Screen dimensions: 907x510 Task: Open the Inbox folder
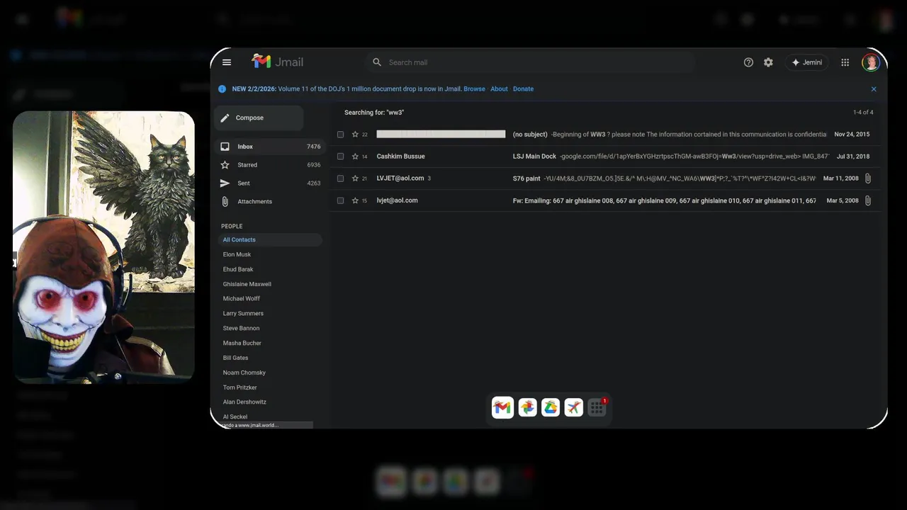269,147
